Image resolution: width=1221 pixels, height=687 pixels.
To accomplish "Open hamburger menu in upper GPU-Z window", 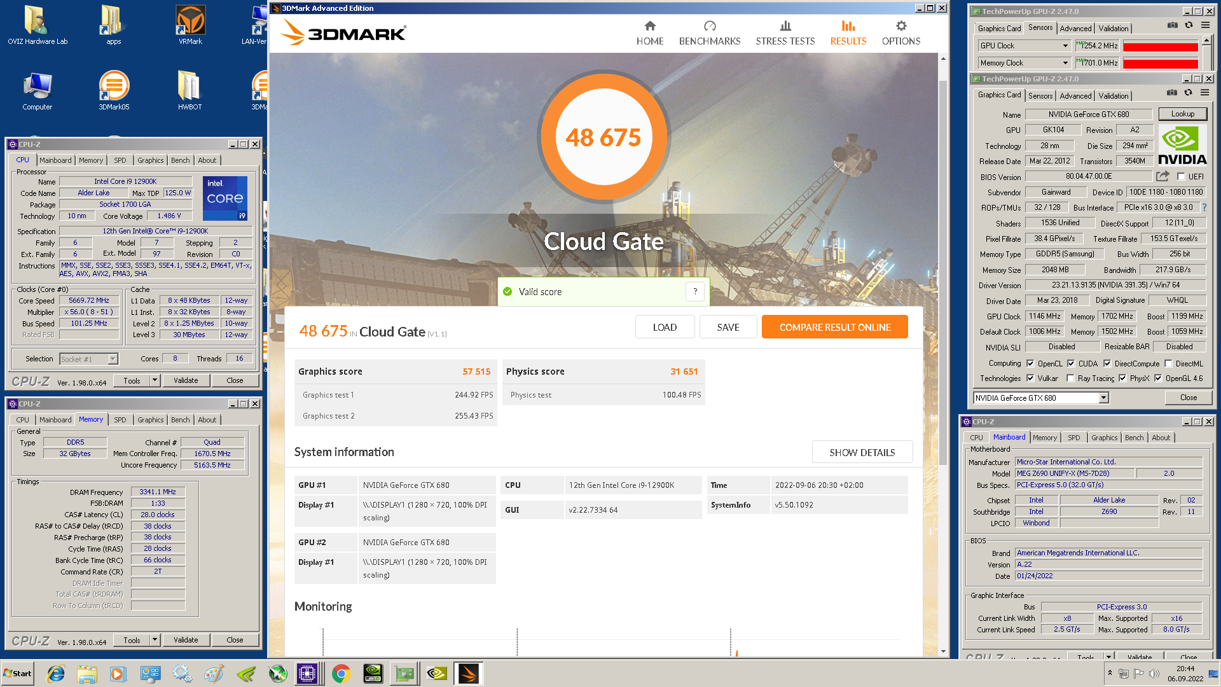I will [x=1205, y=25].
